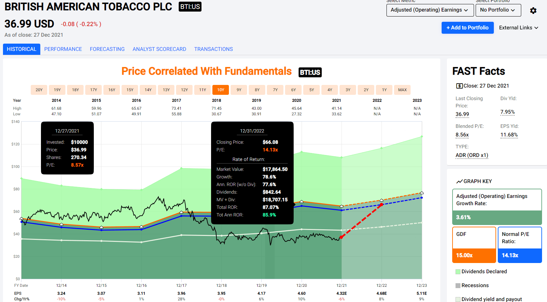This screenshot has width=547, height=302.
Task: Select the 2Y time range
Action: (366, 90)
